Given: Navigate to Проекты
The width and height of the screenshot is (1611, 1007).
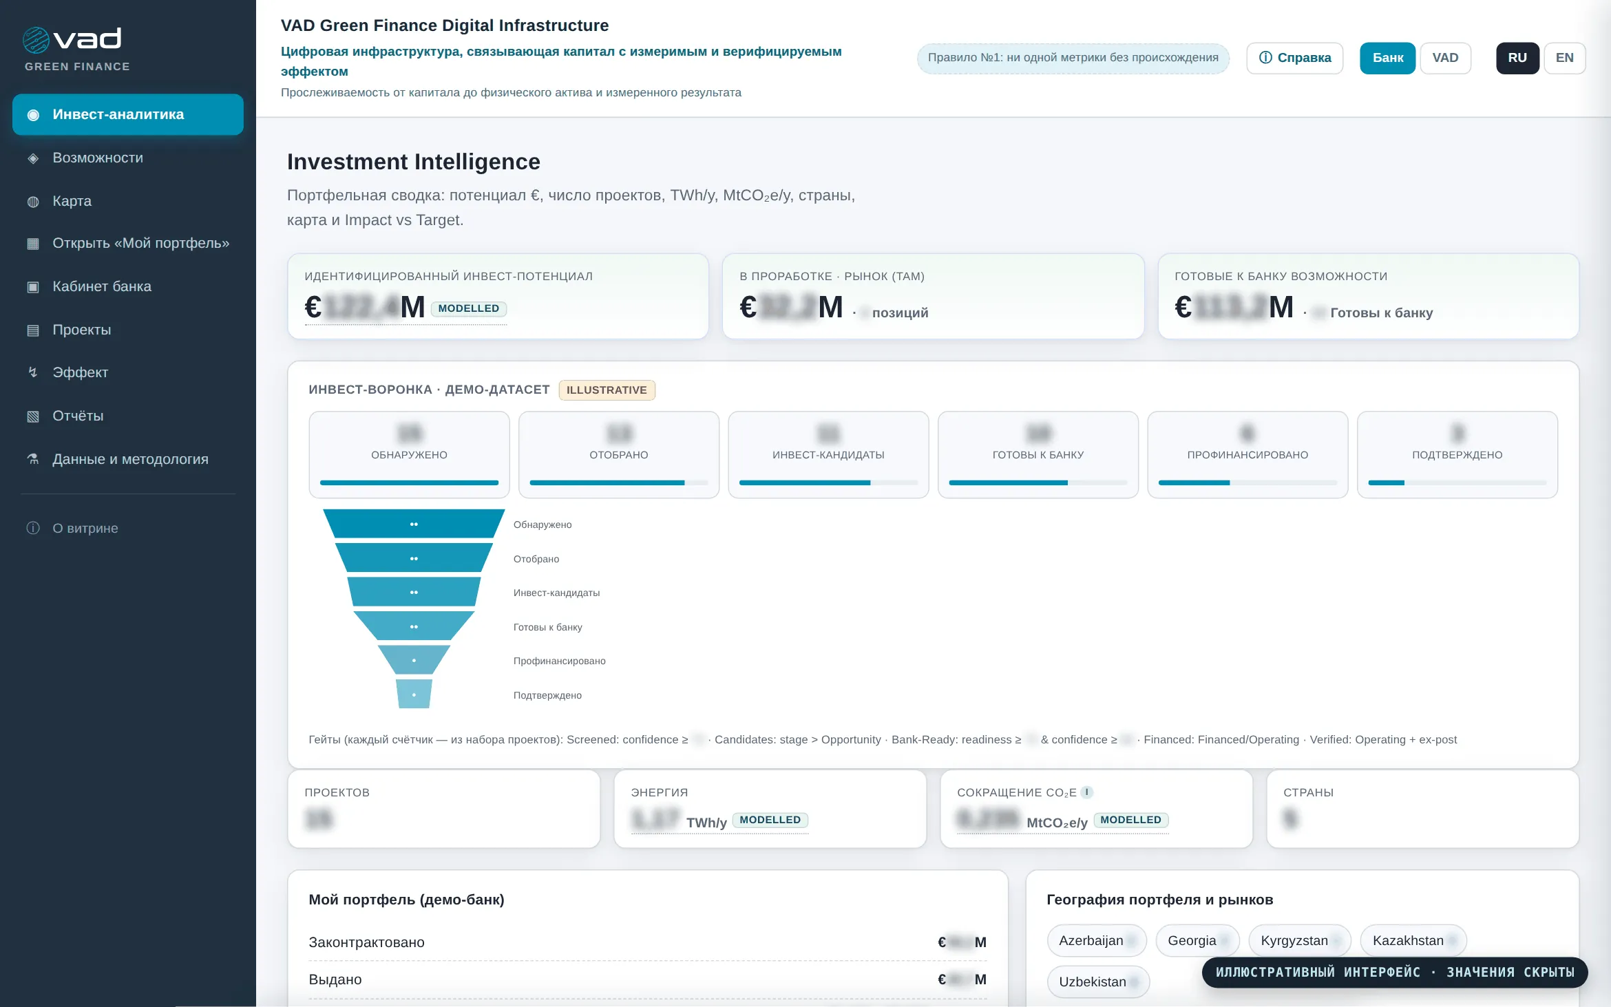Looking at the screenshot, I should 128,330.
